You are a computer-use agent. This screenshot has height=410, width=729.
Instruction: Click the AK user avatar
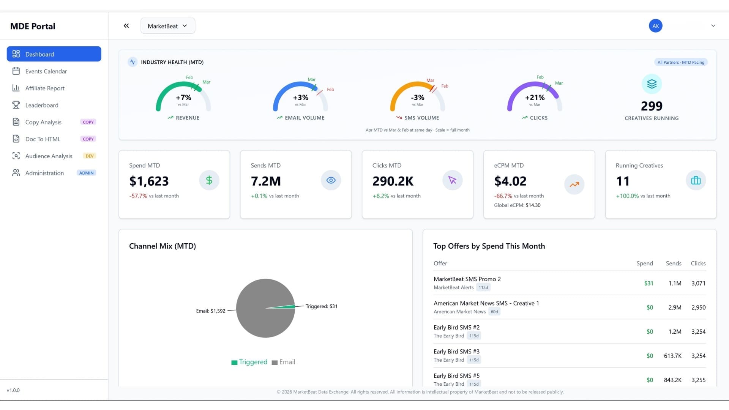(x=655, y=26)
